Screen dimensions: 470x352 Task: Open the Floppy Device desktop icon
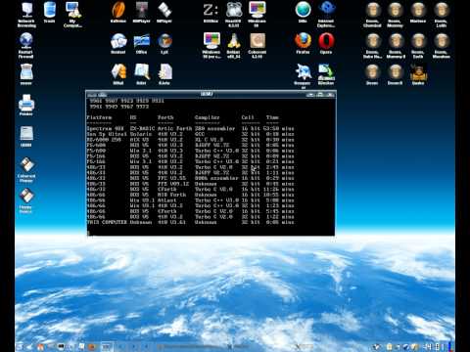click(26, 200)
